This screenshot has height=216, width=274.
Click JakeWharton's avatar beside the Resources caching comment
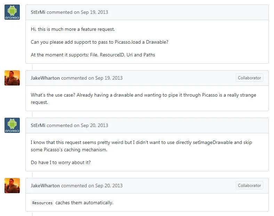coord(12,186)
